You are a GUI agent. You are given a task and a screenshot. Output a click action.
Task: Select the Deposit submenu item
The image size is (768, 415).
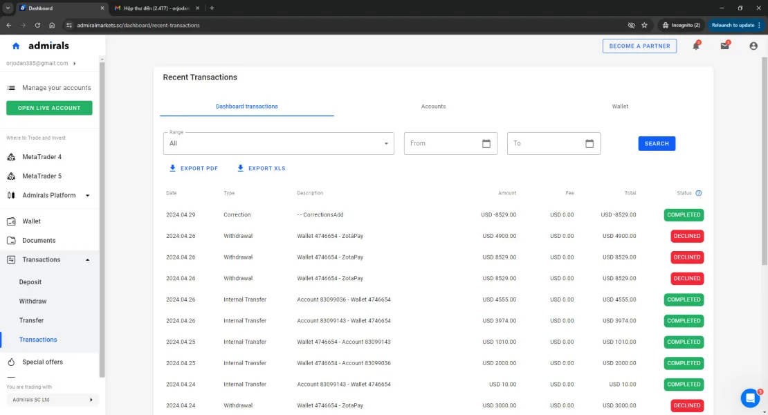(x=30, y=282)
